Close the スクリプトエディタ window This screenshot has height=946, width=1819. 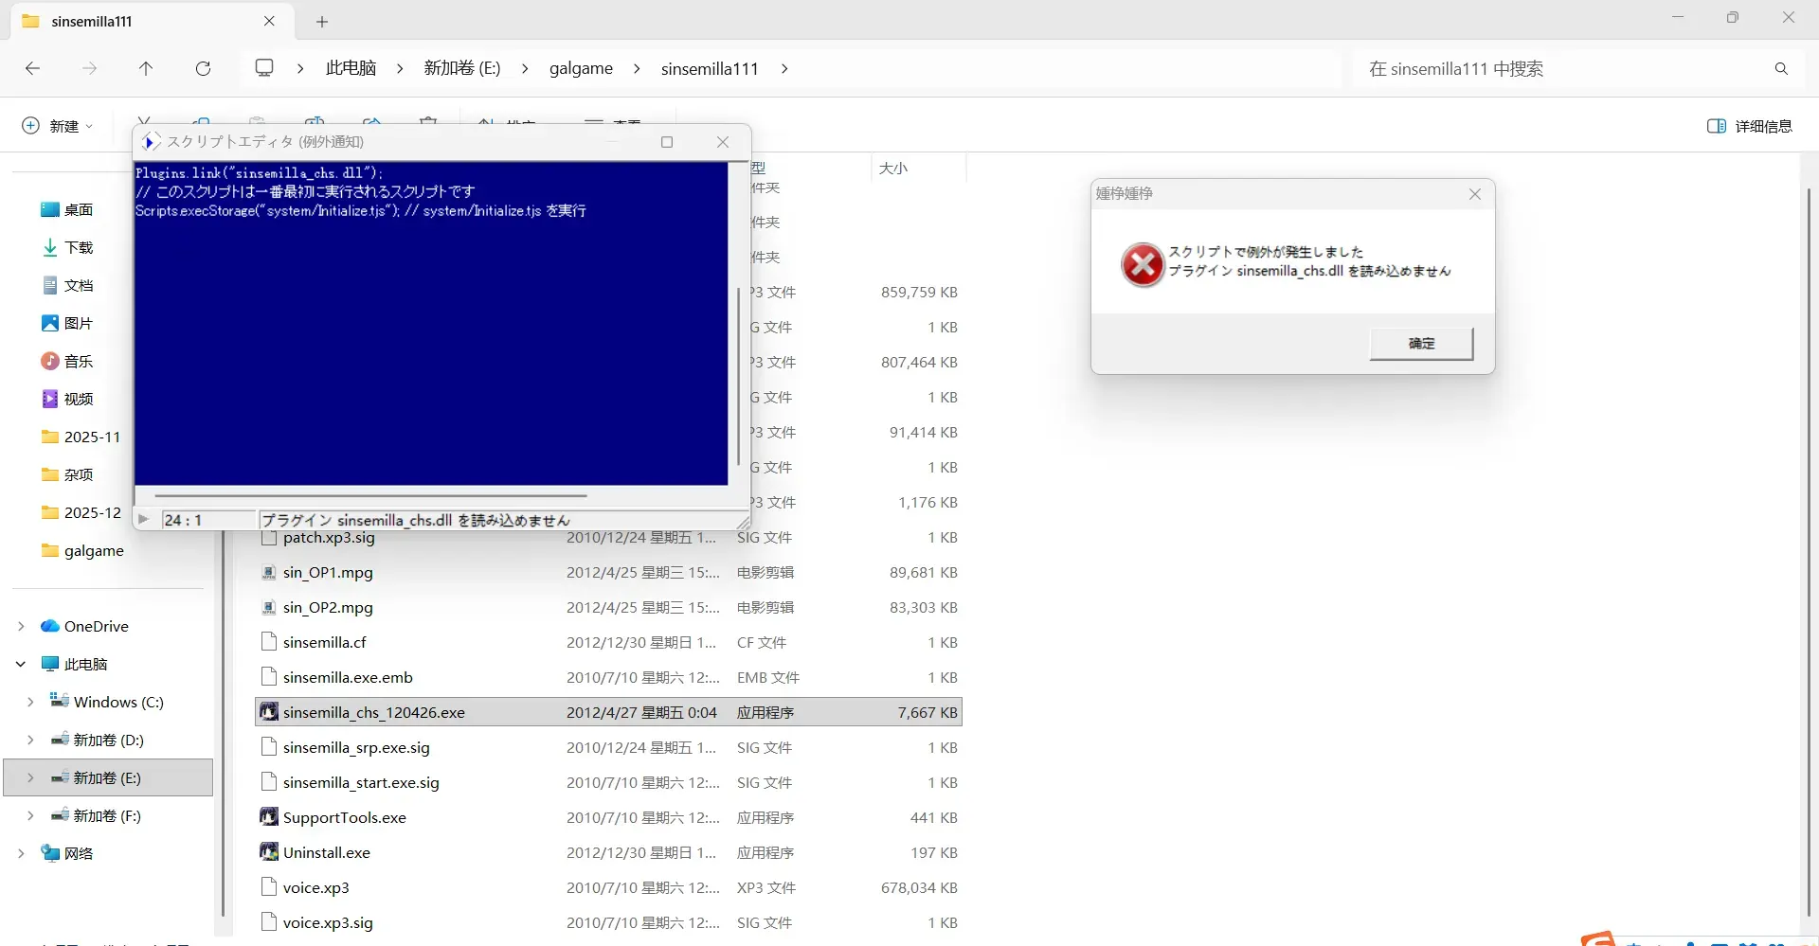pos(723,142)
